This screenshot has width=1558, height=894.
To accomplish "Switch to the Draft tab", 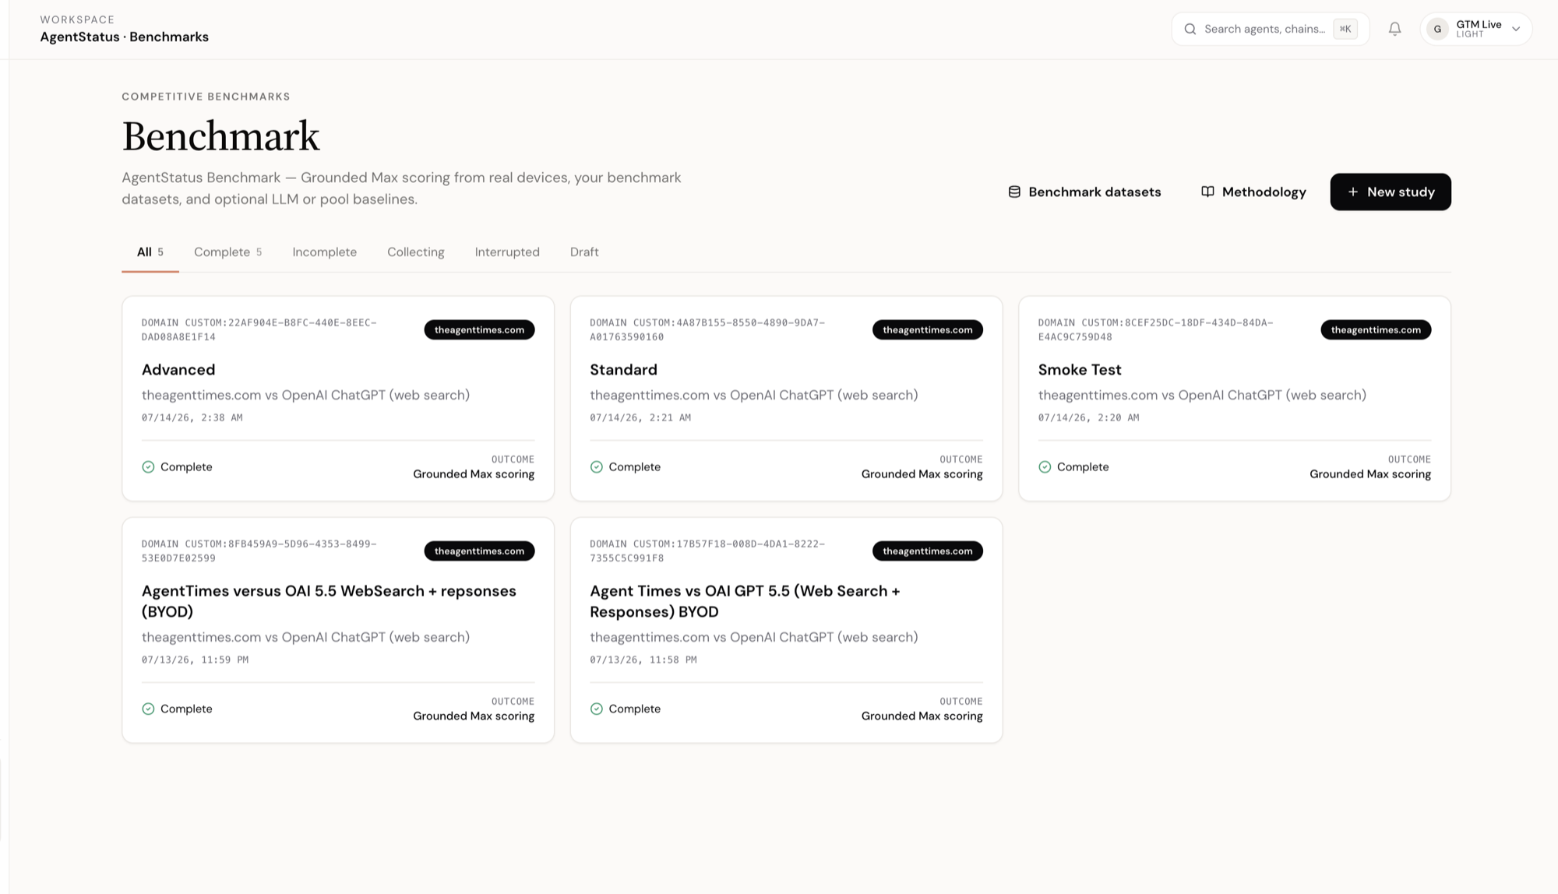I will 584,252.
